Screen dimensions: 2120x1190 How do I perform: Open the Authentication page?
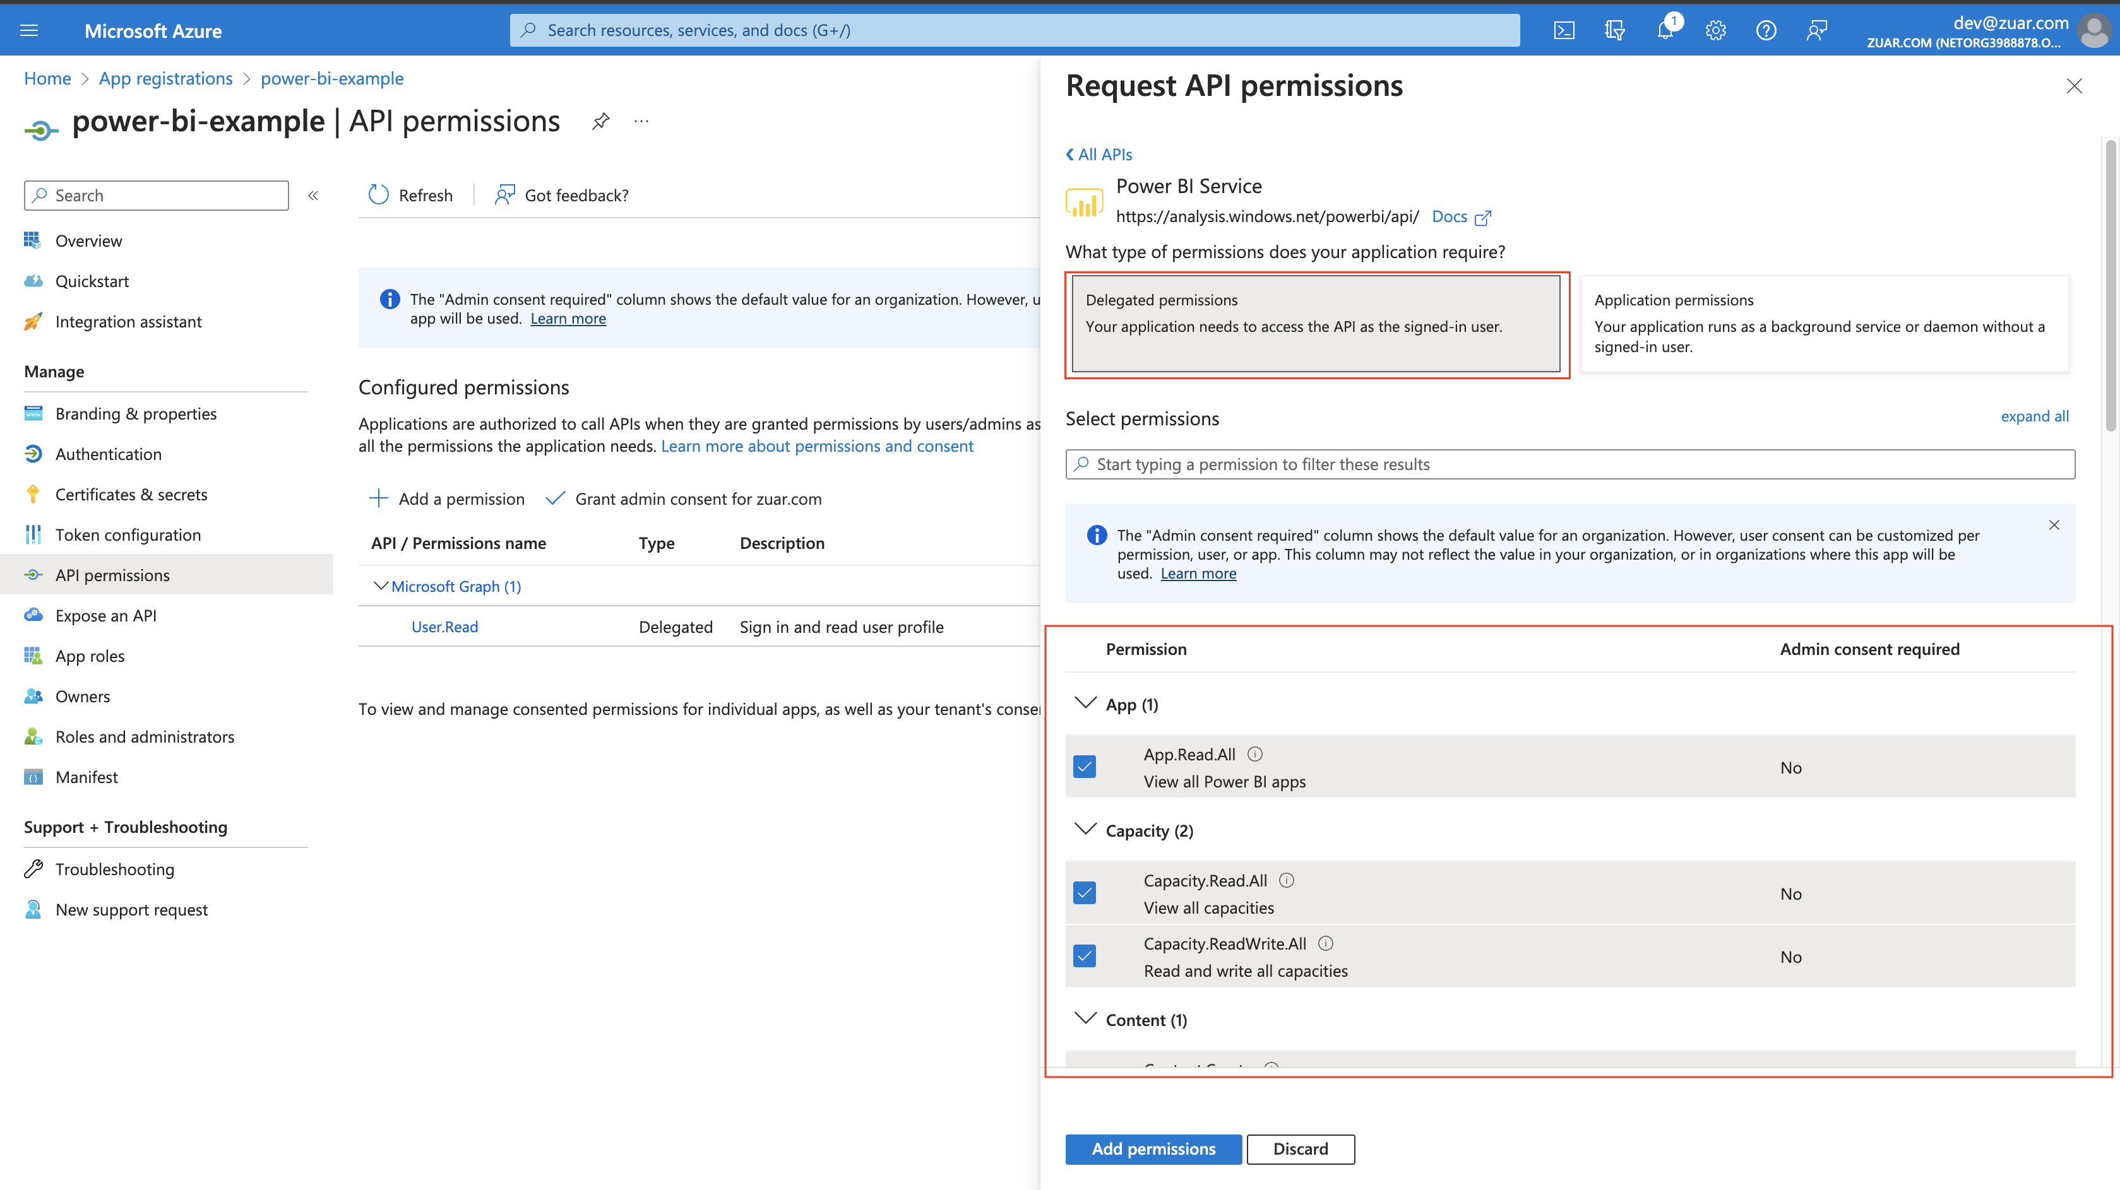tap(108, 454)
